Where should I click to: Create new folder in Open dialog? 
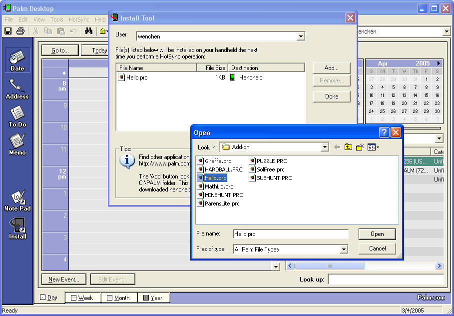tap(360, 147)
